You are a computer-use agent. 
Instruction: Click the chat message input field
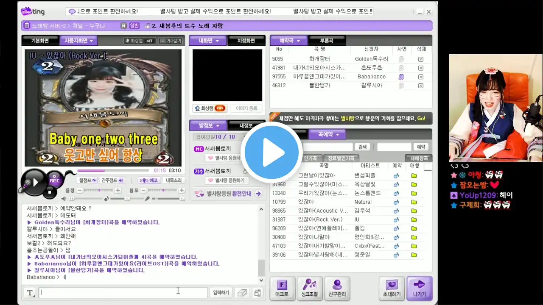pyautogui.click(x=123, y=292)
